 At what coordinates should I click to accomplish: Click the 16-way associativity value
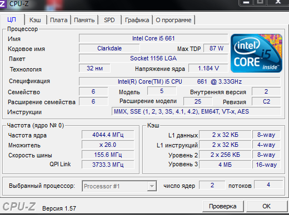click(266, 165)
